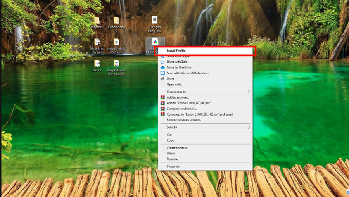
Task: Select 'Install Profile' in the context menu
Action: (x=176, y=50)
